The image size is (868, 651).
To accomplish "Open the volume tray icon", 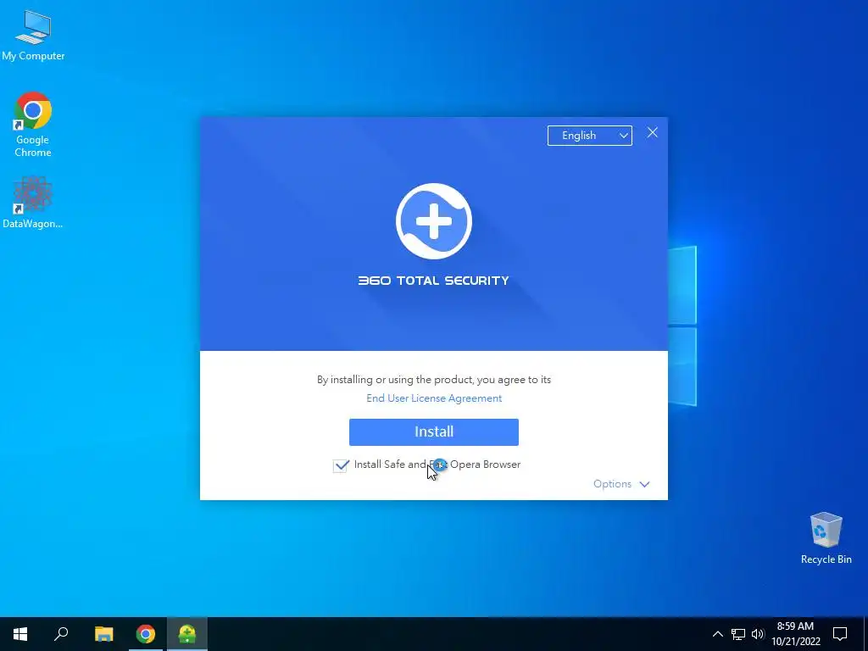I will click(758, 634).
